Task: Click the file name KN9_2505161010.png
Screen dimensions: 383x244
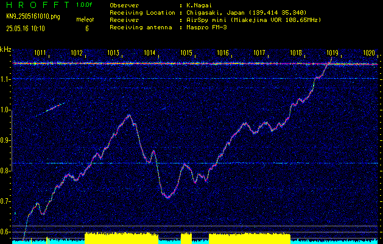Action: (x=33, y=16)
